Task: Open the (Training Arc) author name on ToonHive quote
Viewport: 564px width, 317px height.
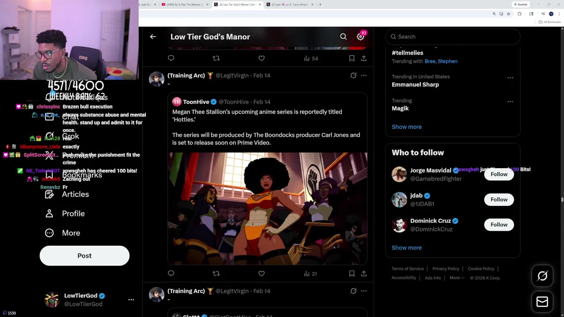Action: click(x=186, y=75)
